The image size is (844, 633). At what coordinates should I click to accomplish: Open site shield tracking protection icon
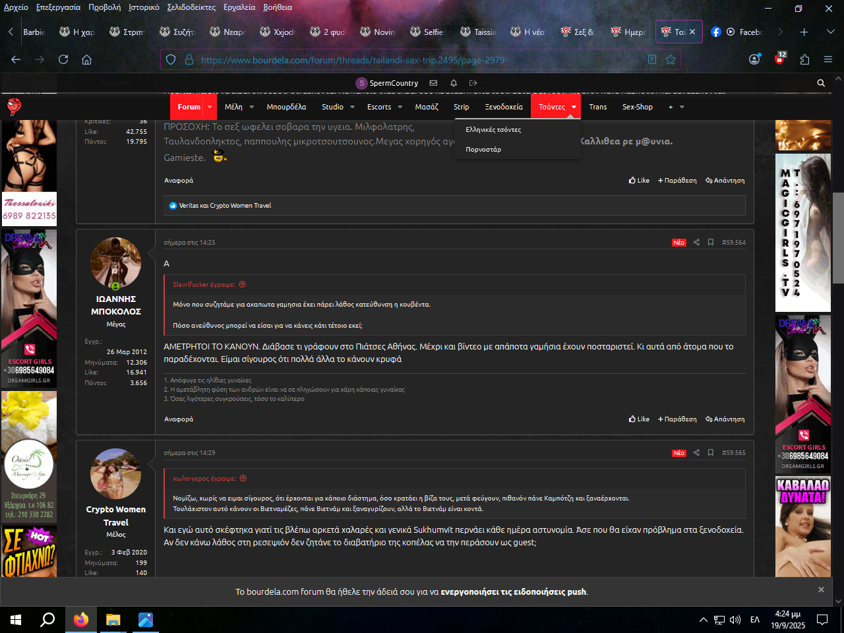click(x=171, y=59)
